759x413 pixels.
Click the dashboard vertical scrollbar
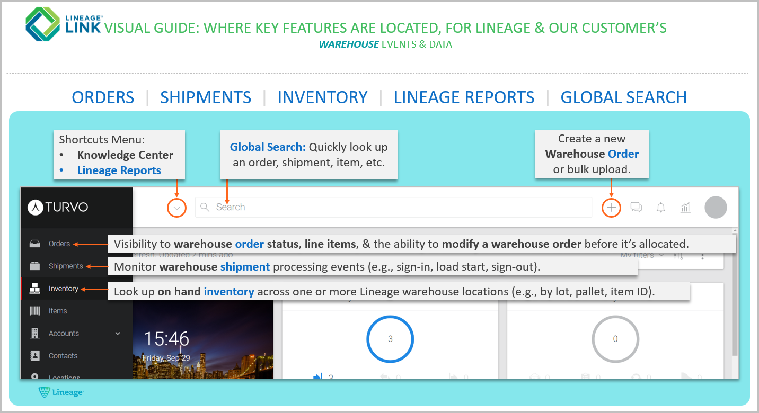735,293
